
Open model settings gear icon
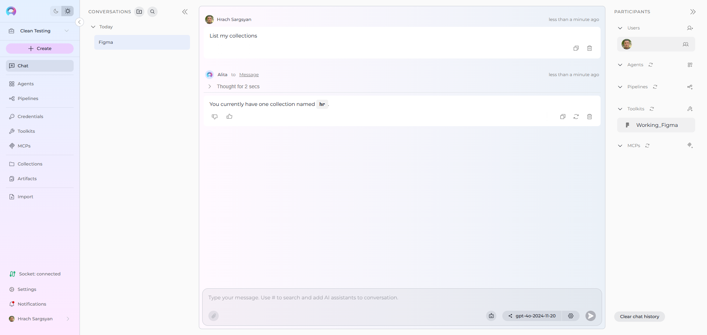571,316
